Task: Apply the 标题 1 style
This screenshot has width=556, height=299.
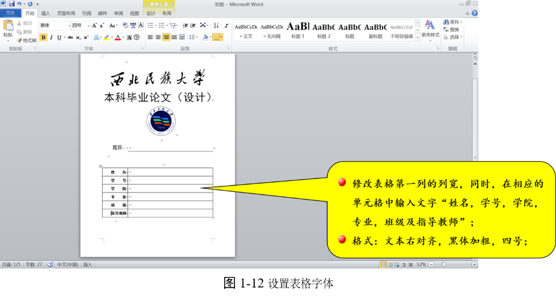Action: point(298,30)
